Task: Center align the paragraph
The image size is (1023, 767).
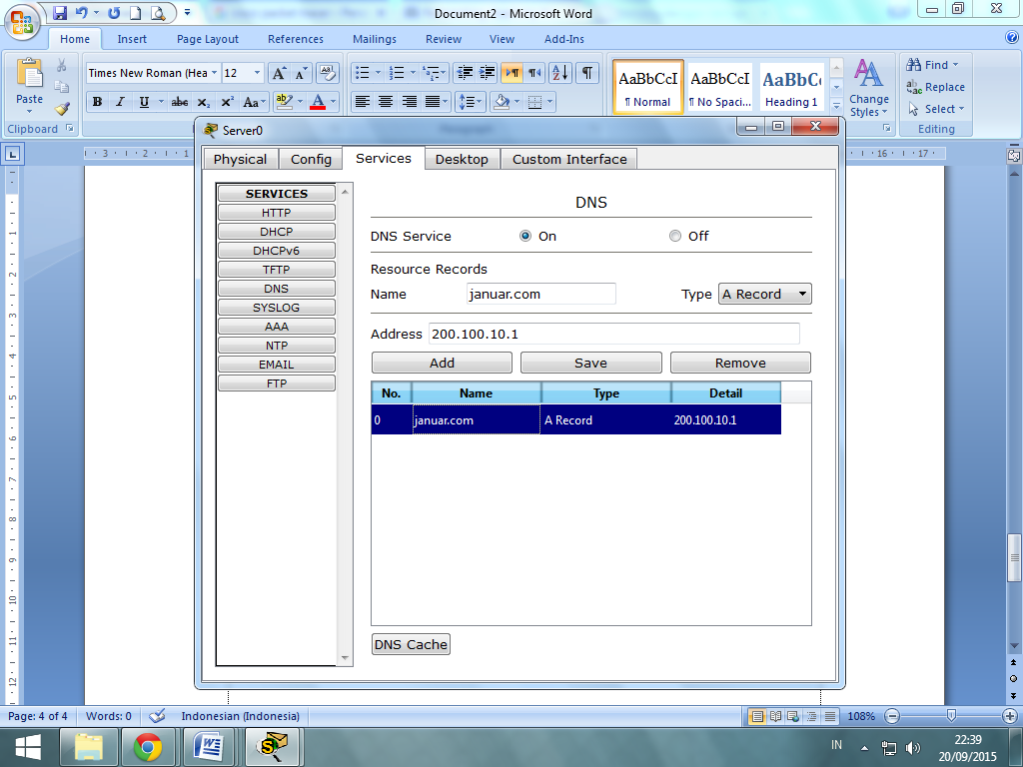Action: [386, 102]
